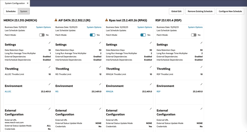Edit Settings for AIF DATA card
The height and width of the screenshot is (132, 247).
100,43
